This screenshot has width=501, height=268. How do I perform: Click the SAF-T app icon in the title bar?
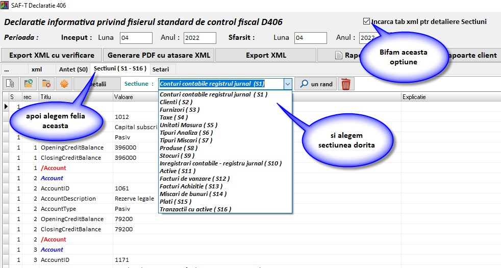pos(5,5)
